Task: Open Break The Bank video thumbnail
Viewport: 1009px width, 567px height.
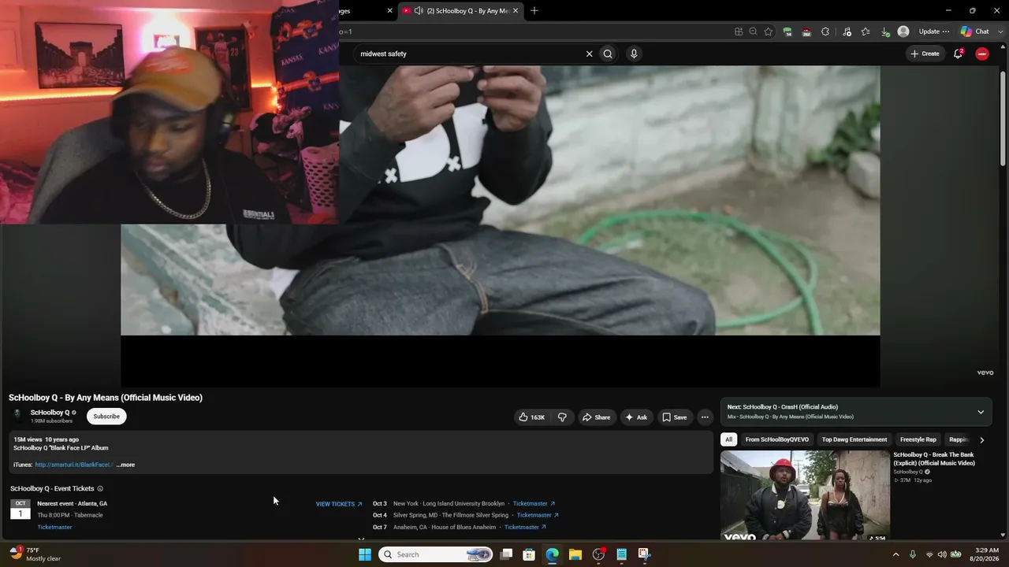Action: point(805,495)
